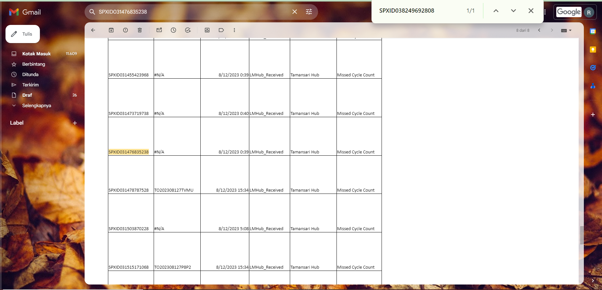The height and width of the screenshot is (290, 602).
Task: Collapse side panel with bottom chevron
Action: 593,281
